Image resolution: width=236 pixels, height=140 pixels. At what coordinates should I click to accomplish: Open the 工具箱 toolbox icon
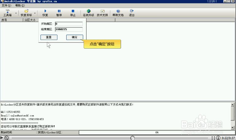coord(8,11)
